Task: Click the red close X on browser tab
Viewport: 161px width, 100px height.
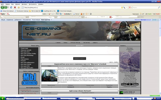Action: (110, 17)
